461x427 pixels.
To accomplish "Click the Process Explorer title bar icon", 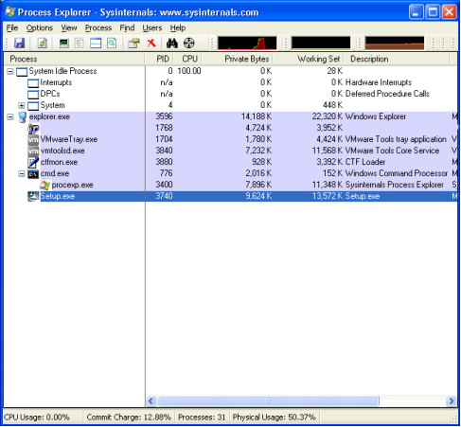I will (10, 11).
